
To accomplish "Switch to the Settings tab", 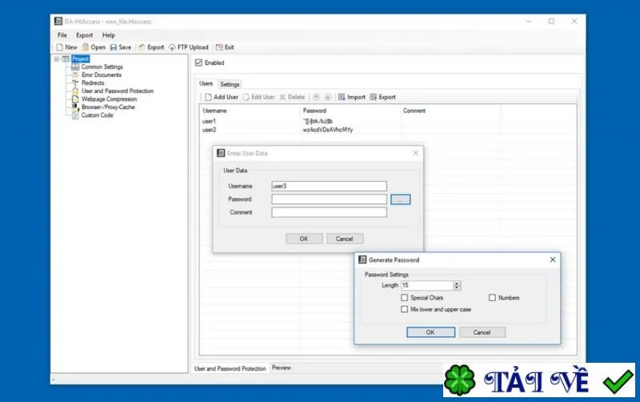I will [x=230, y=85].
